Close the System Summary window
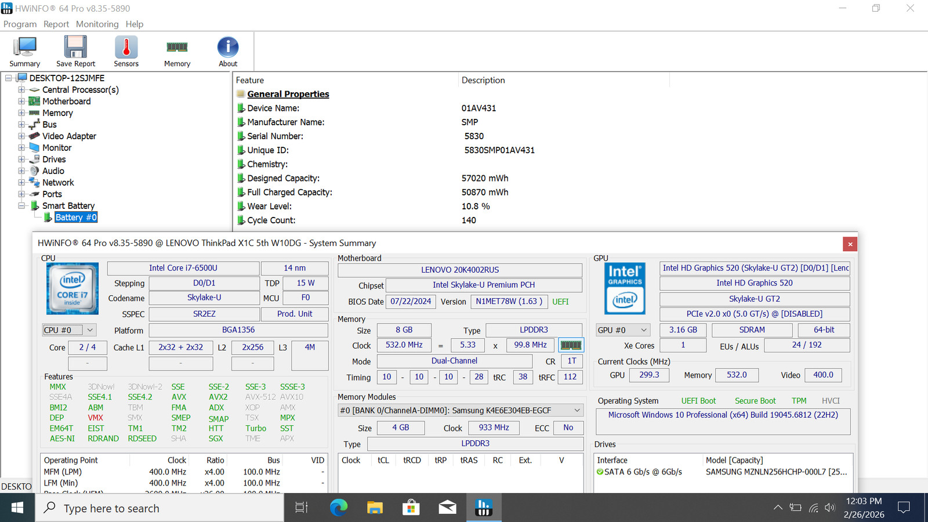The image size is (928, 522). [850, 244]
